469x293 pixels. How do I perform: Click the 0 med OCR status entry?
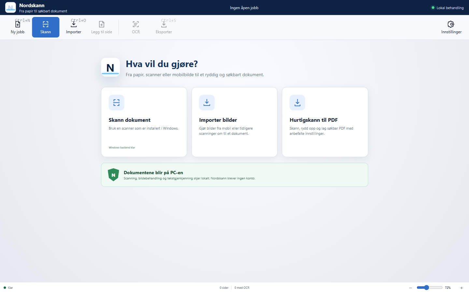tap(242, 288)
